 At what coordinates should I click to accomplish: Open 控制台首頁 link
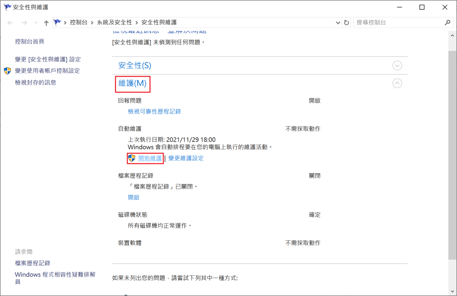pyautogui.click(x=30, y=41)
